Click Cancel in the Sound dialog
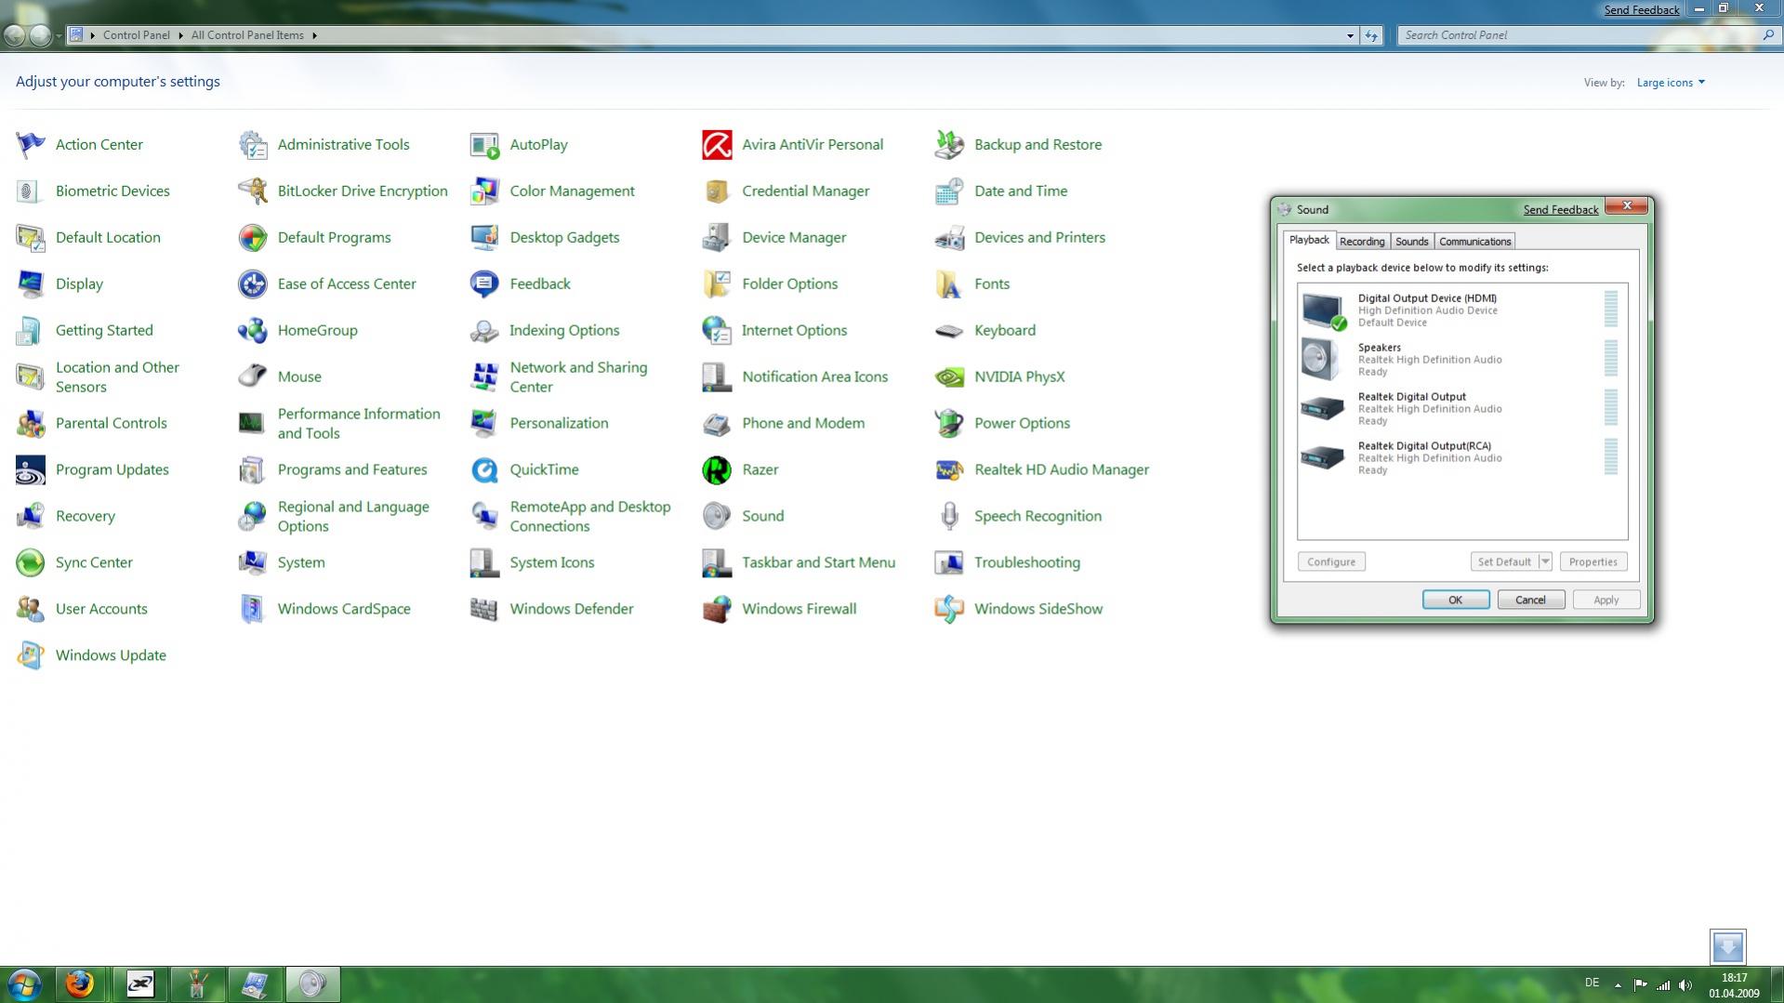 pos(1530,600)
